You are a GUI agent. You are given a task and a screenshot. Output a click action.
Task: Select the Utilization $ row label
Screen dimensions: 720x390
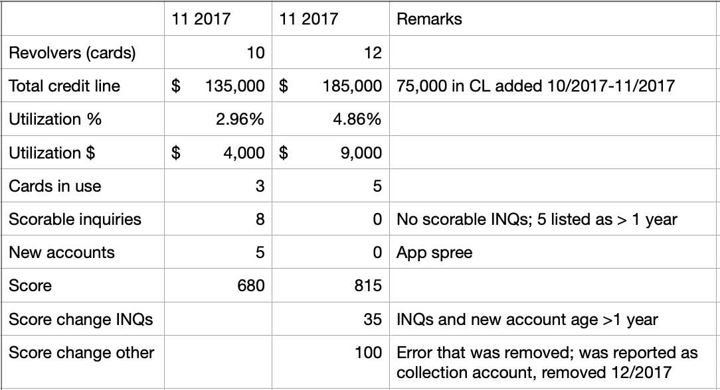tap(52, 153)
